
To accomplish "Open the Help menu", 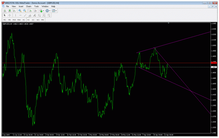I will click(x=53, y=6).
